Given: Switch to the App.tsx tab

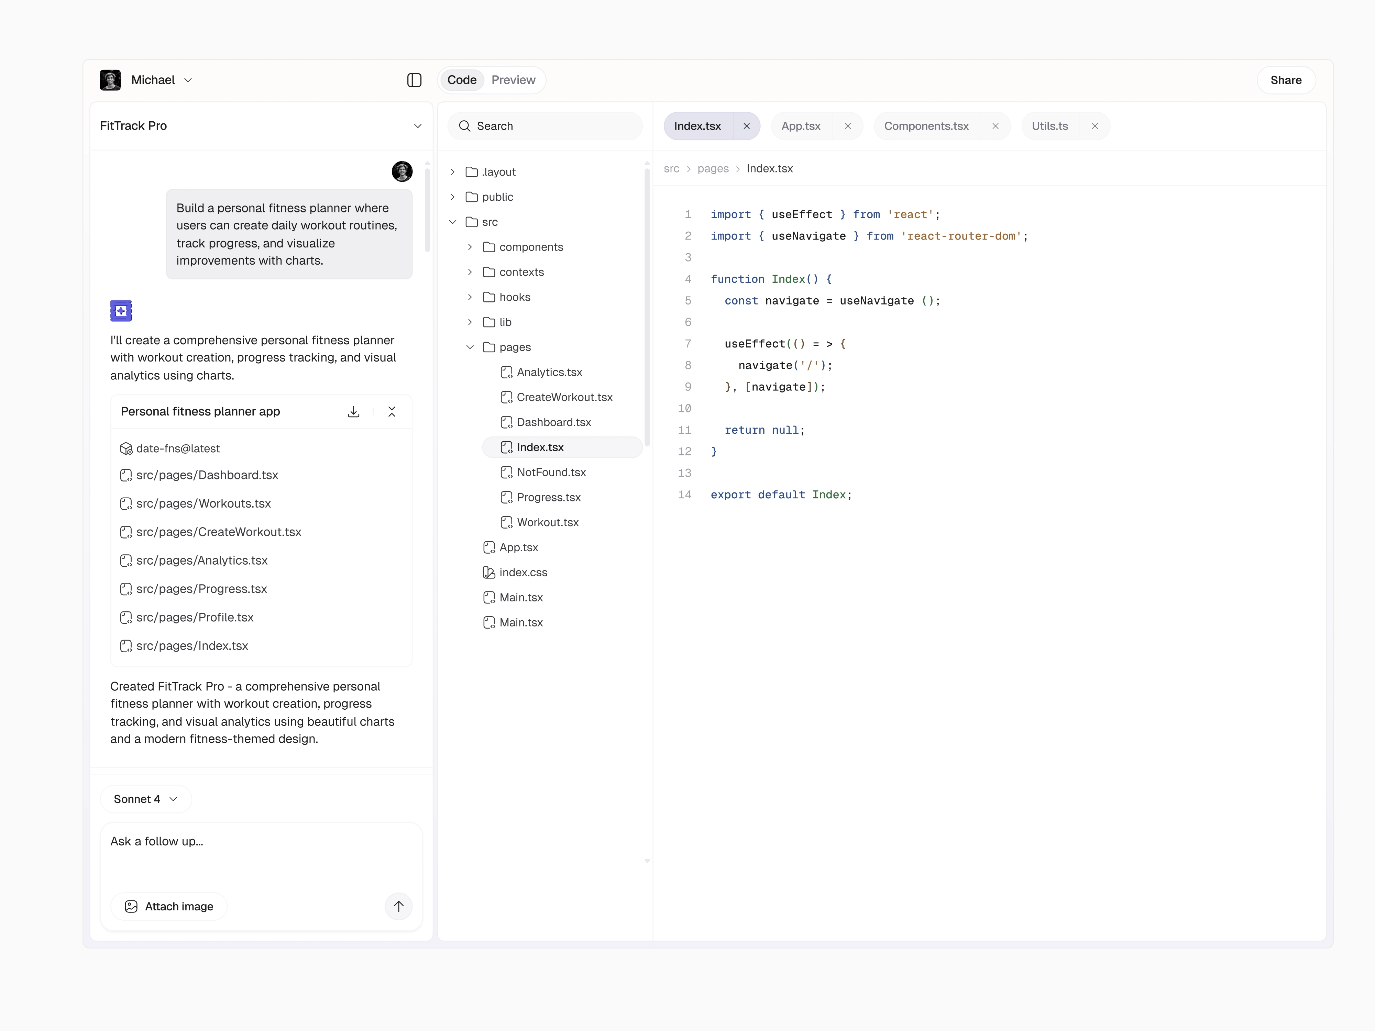Looking at the screenshot, I should coord(801,126).
